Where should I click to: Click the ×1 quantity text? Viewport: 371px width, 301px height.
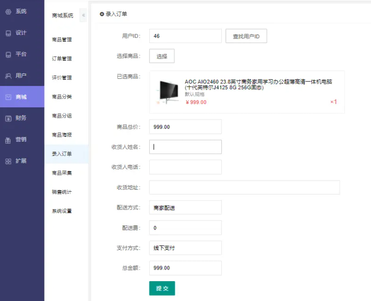click(x=333, y=102)
